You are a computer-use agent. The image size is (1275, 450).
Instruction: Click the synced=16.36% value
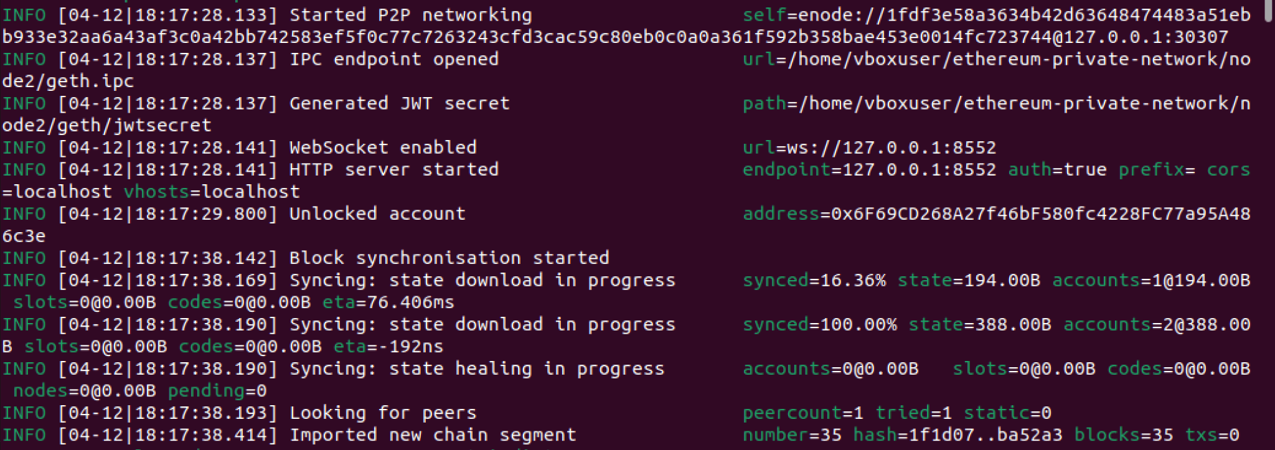(x=814, y=281)
